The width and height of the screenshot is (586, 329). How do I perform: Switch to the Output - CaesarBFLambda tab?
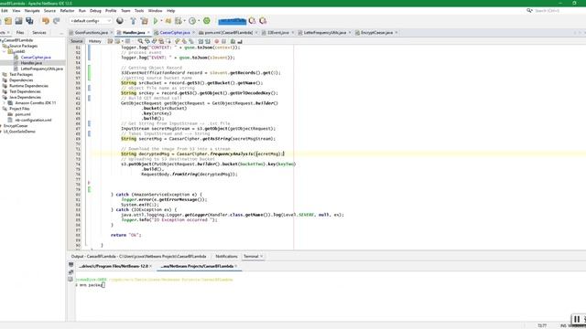click(138, 257)
